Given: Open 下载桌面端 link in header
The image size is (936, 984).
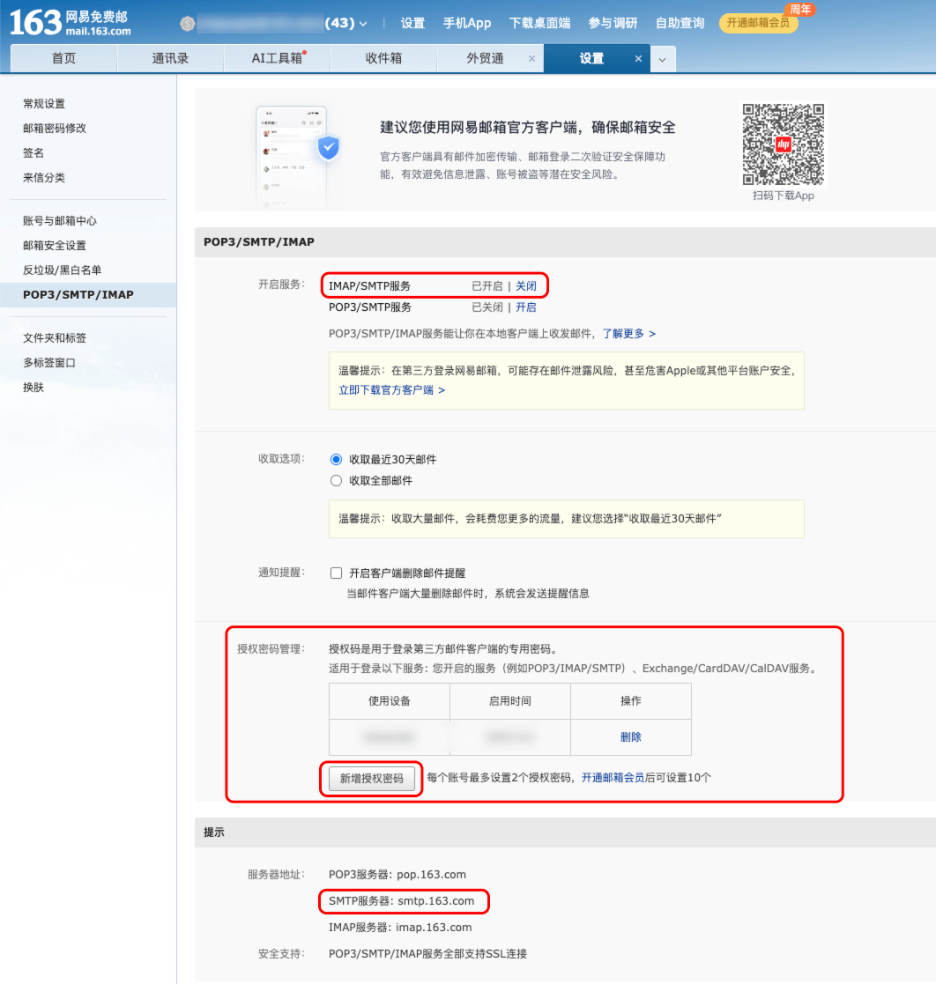Looking at the screenshot, I should [539, 23].
